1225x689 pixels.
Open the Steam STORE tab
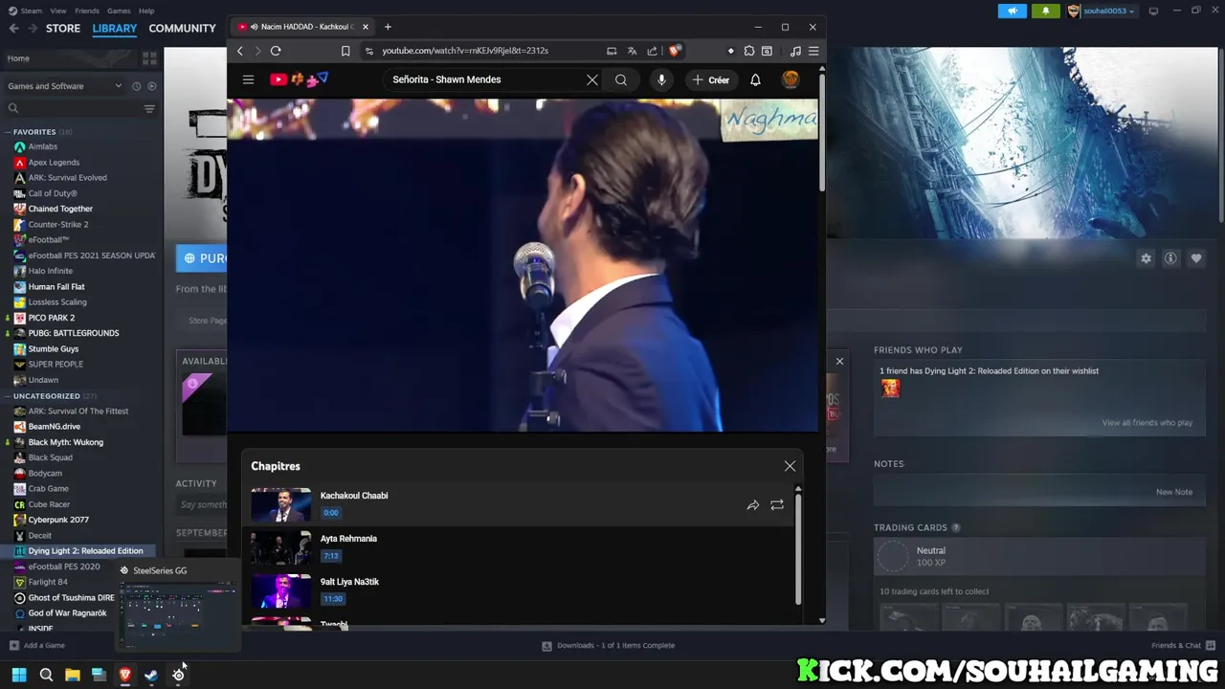(63, 28)
